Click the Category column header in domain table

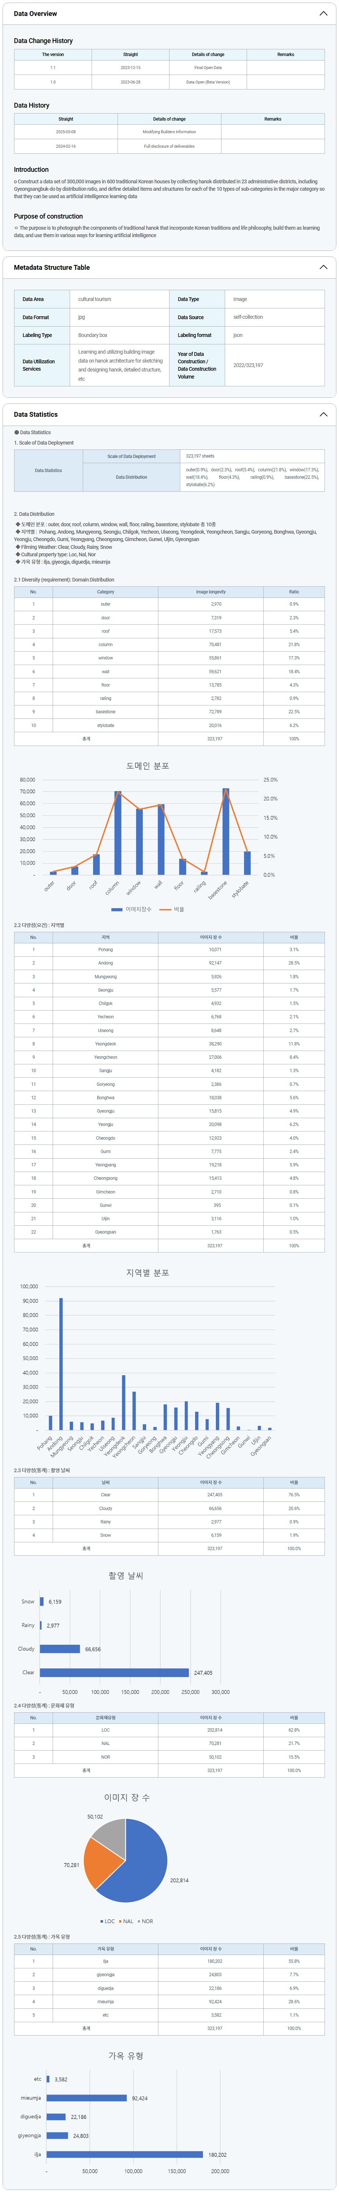pos(106,592)
